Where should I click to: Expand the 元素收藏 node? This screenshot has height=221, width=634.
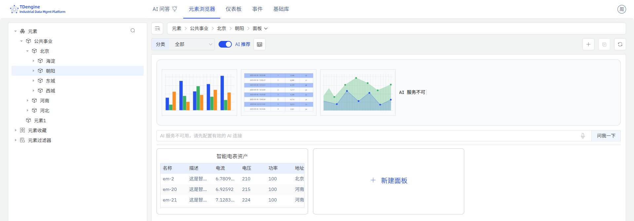[16, 130]
